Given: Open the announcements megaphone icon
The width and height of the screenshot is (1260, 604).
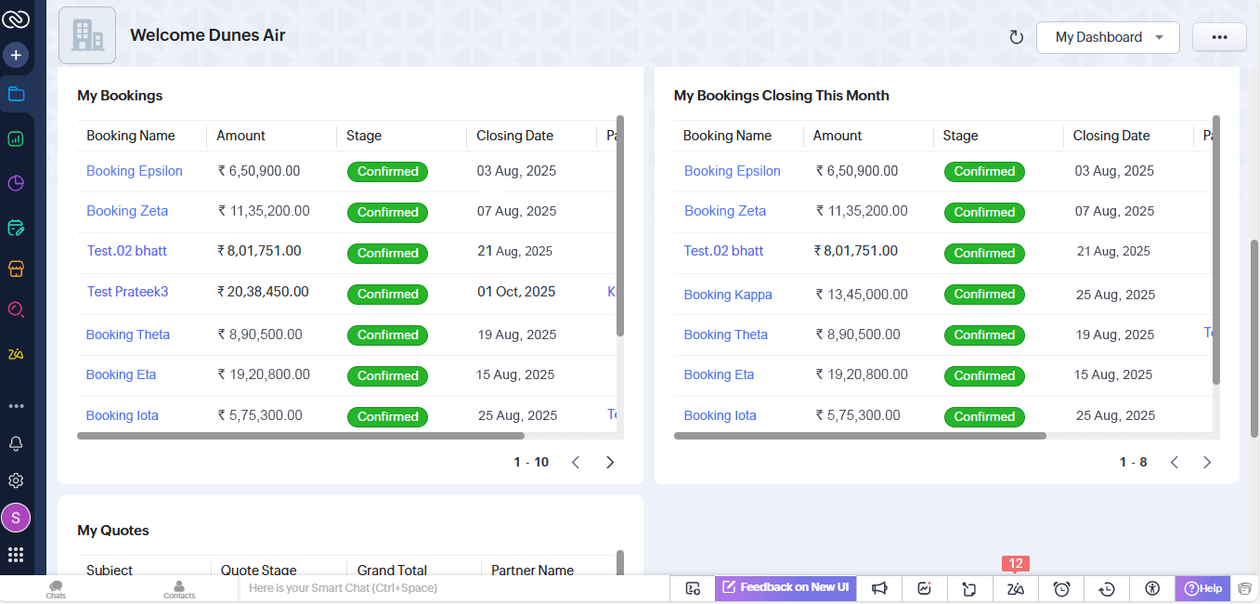Looking at the screenshot, I should point(879,588).
